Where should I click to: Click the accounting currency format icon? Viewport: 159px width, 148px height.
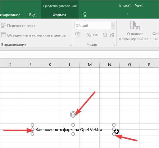(x=78, y=35)
